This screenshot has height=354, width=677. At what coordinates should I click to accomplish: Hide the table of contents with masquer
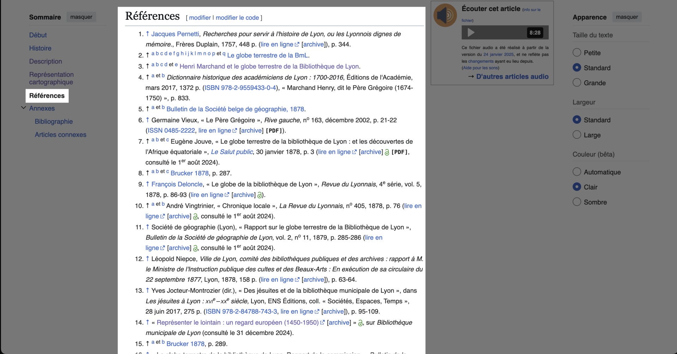pos(81,17)
